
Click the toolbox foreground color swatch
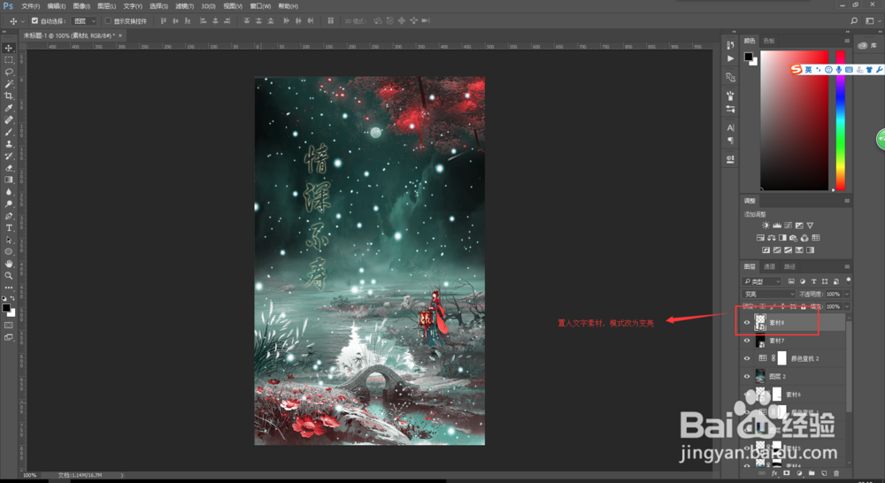pos(6,308)
